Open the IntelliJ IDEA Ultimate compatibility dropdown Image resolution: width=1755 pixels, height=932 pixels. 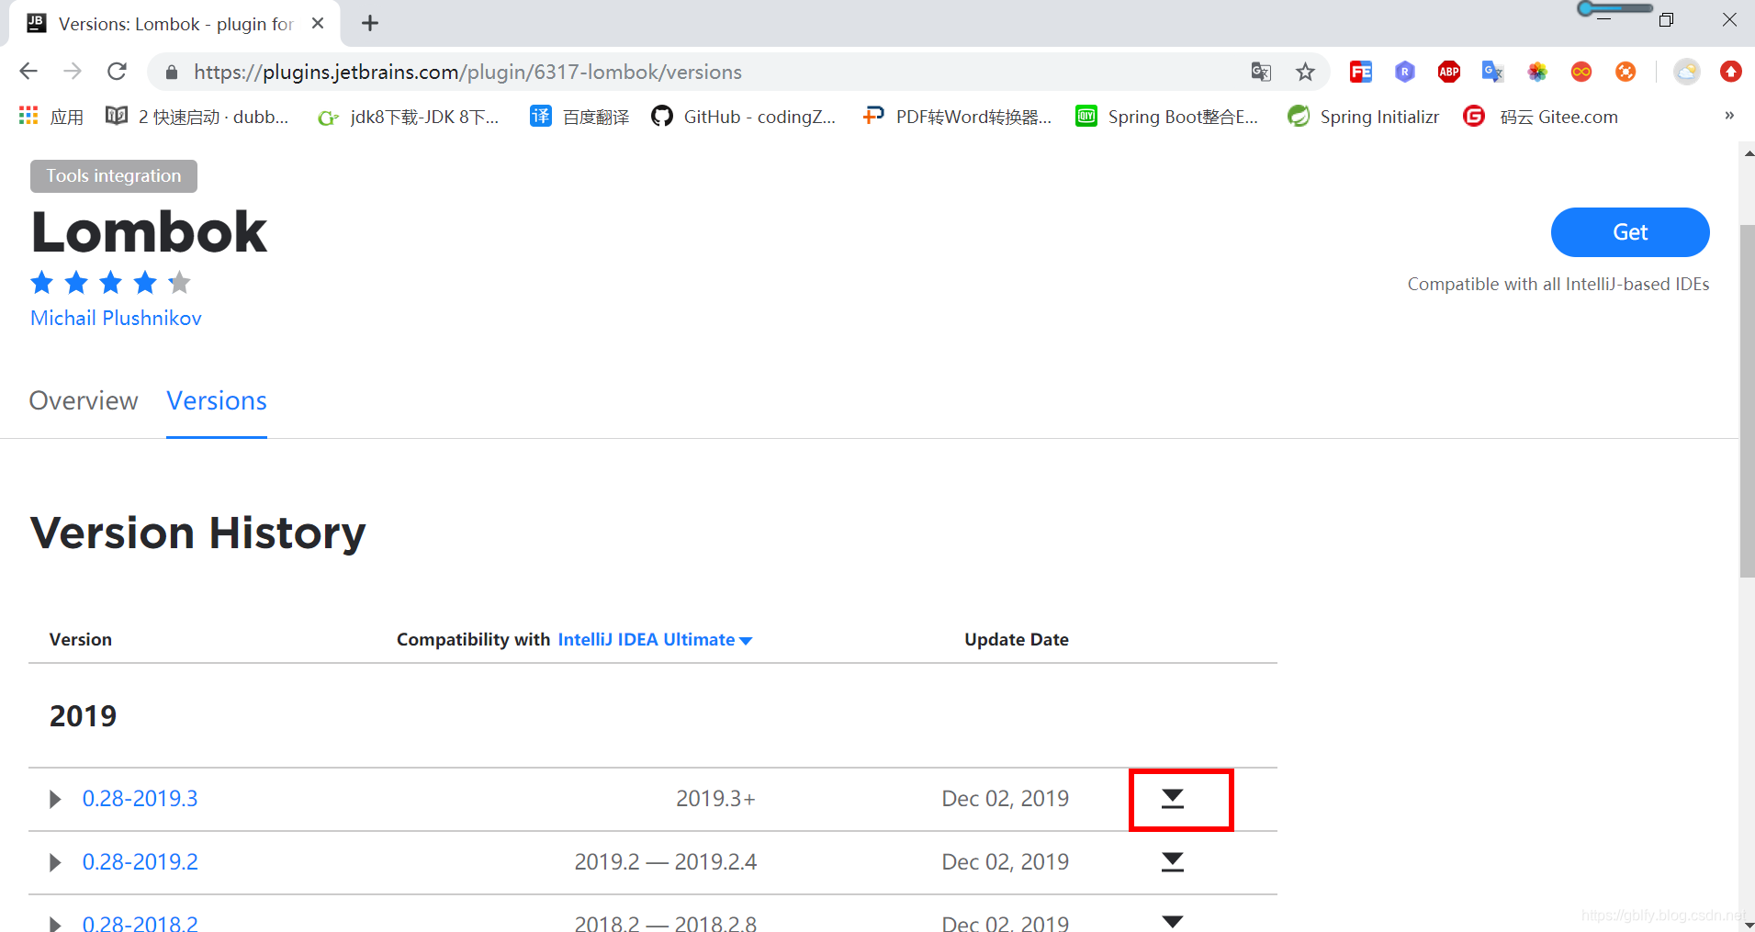pos(655,640)
